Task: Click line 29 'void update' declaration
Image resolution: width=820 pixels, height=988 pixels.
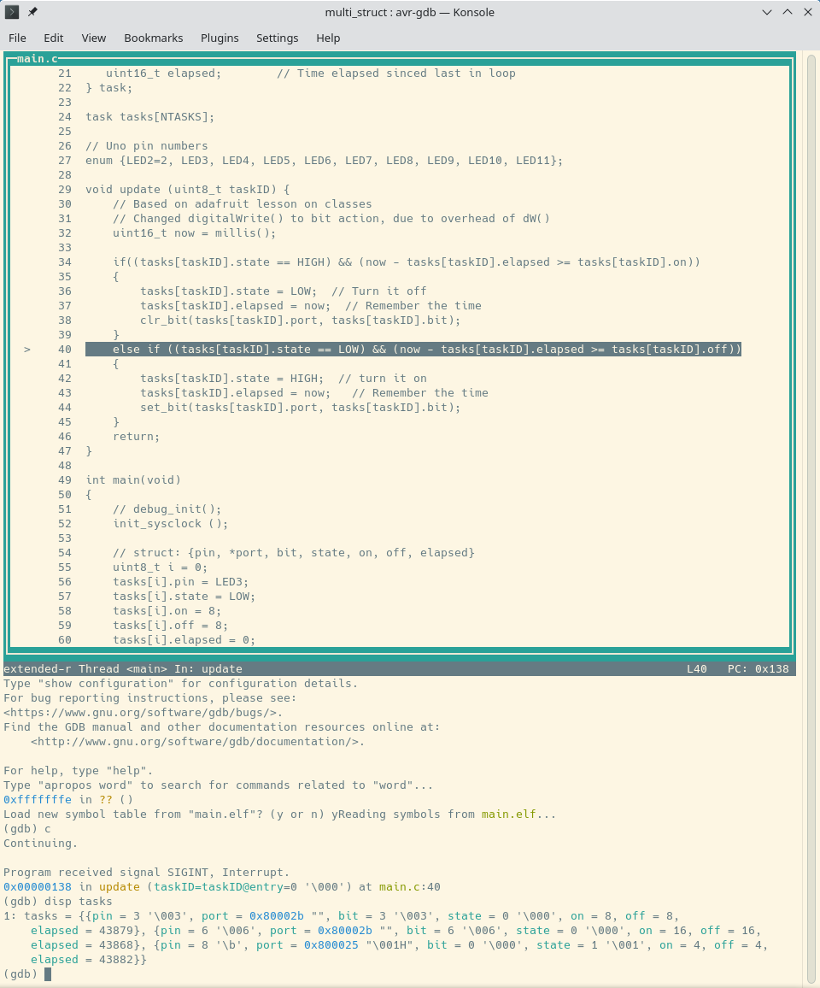Action: pos(188,189)
